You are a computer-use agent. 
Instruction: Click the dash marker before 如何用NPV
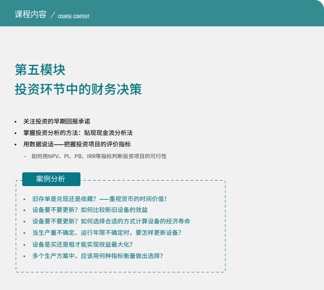[x=25, y=156]
